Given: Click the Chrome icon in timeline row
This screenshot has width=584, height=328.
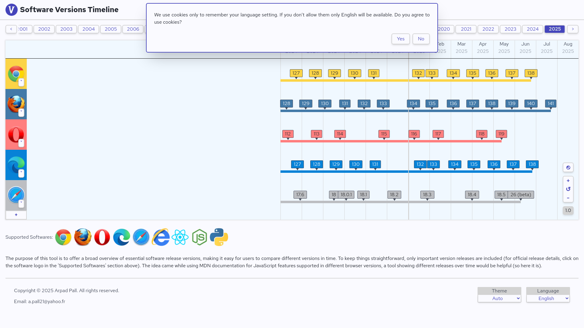Looking at the screenshot, I should pyautogui.click(x=16, y=74).
